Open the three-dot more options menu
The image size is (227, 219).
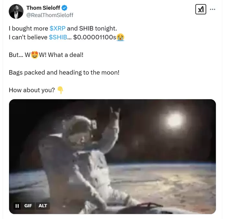click(213, 9)
